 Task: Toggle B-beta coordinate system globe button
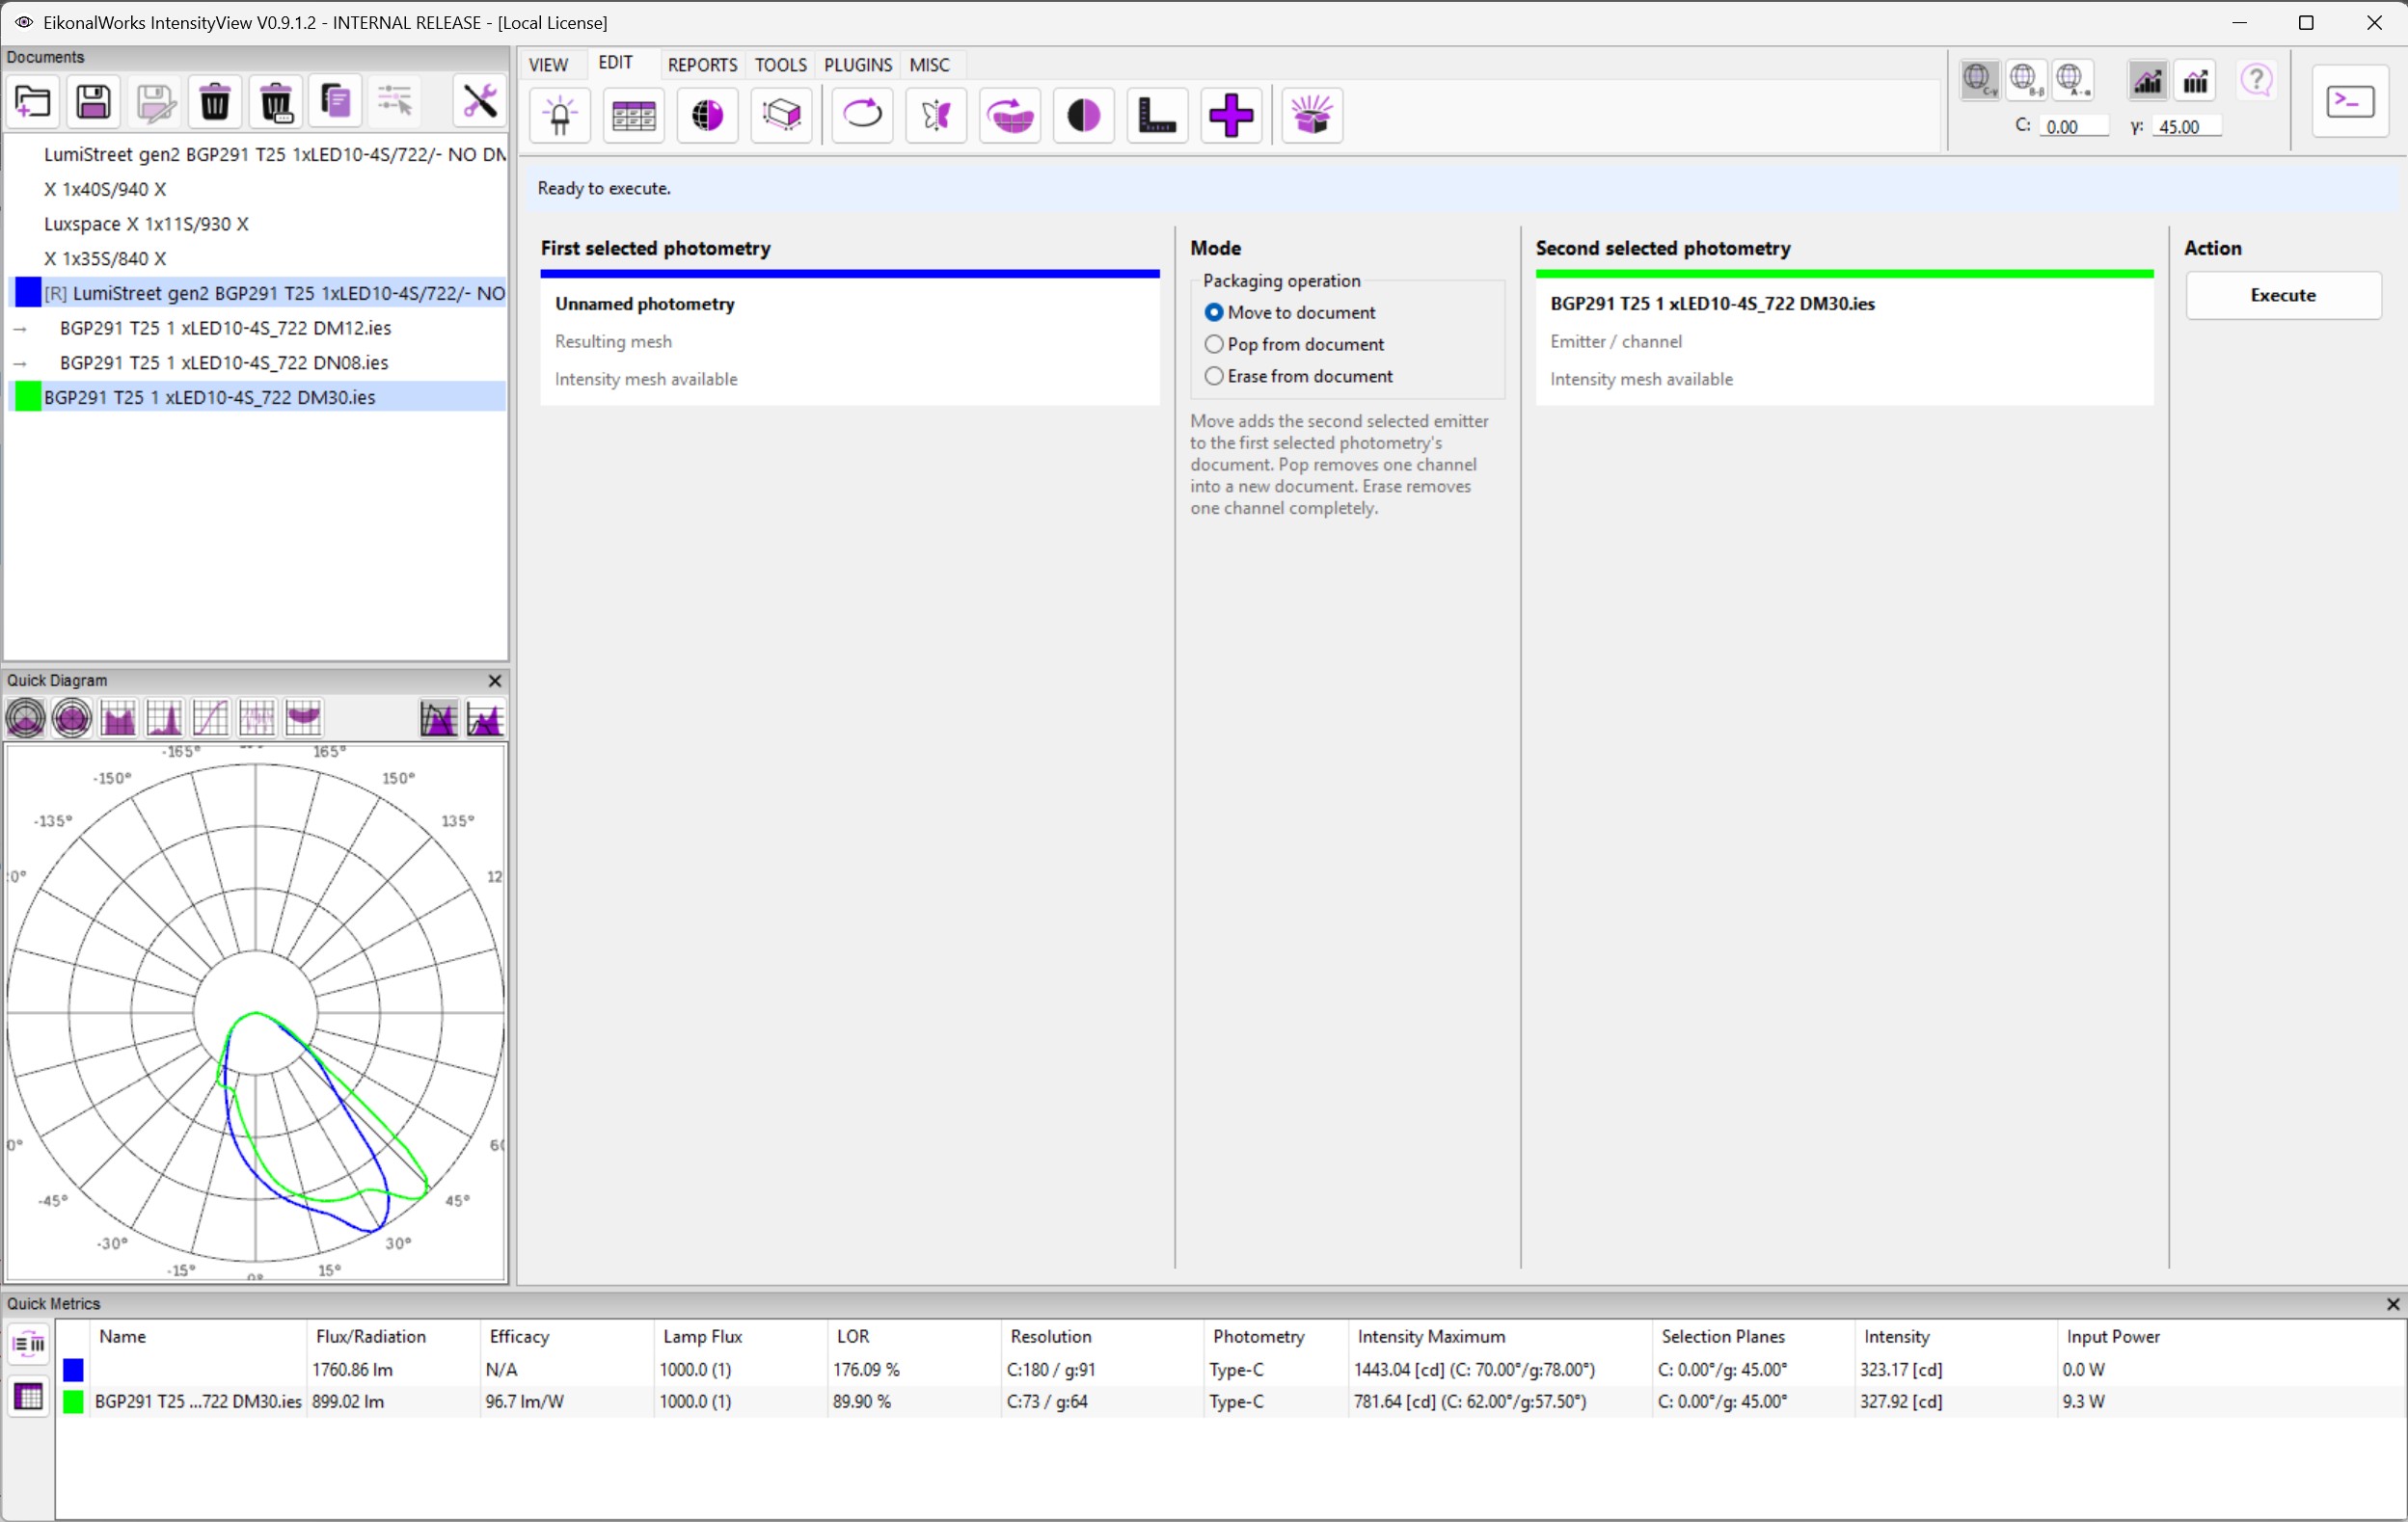(x=2026, y=80)
